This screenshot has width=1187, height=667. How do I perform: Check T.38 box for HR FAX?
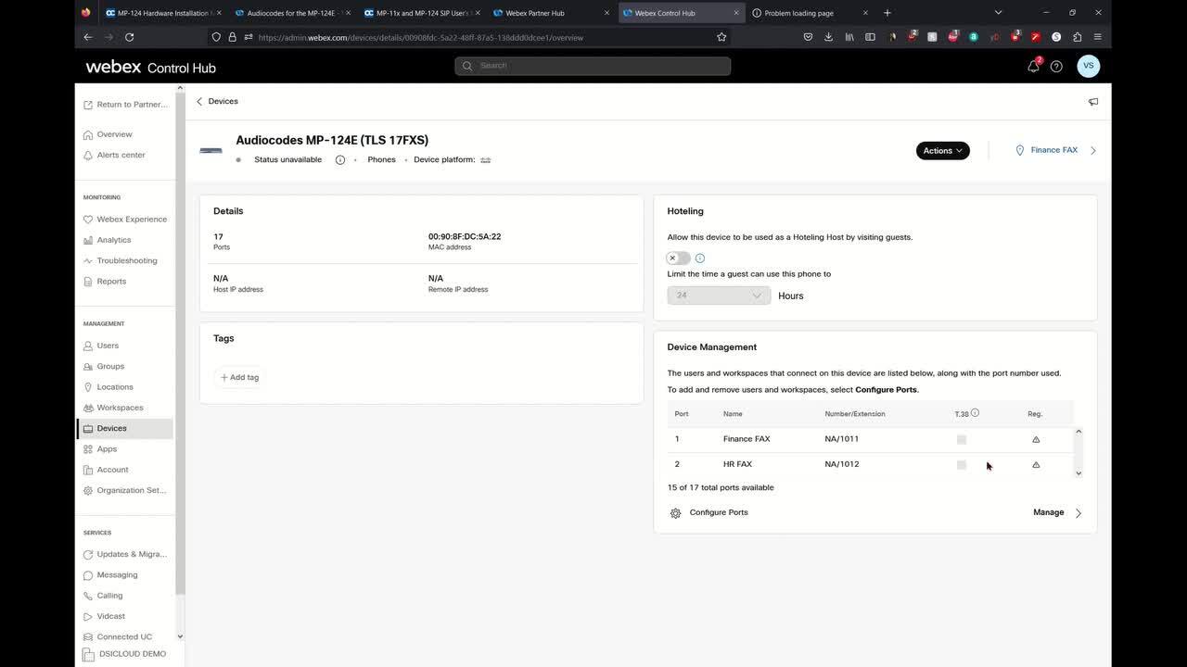click(x=962, y=464)
